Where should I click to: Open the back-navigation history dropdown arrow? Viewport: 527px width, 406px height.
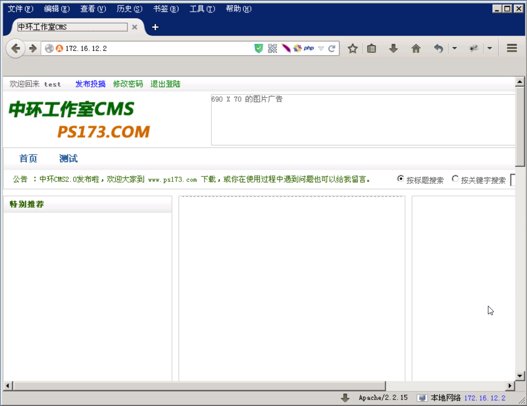click(454, 48)
